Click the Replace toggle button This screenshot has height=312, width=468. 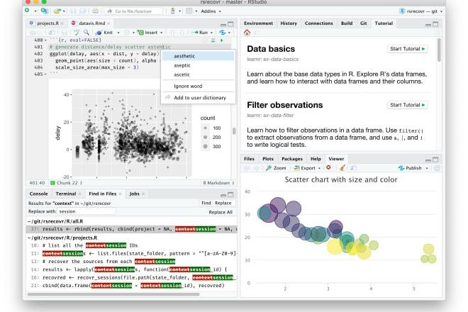click(x=223, y=203)
